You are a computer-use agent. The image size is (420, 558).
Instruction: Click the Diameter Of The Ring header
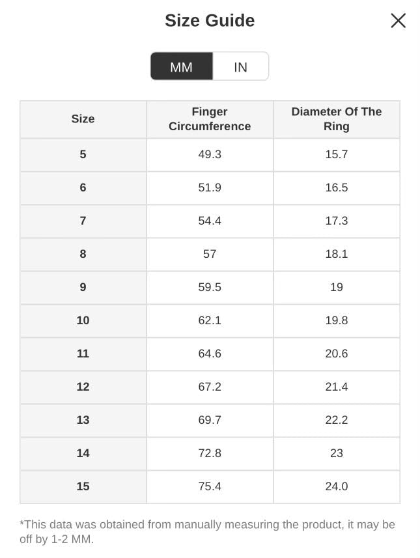pyautogui.click(x=336, y=119)
